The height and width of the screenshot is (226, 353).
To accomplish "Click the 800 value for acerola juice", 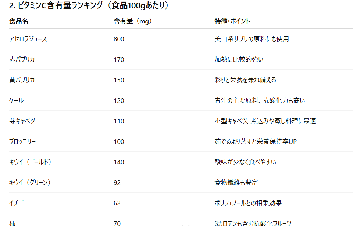I will click(x=119, y=39).
